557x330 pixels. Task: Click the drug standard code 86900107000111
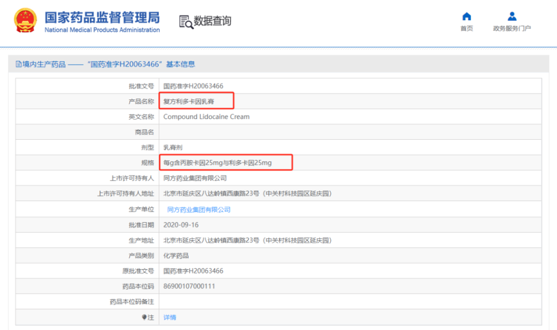coord(189,286)
